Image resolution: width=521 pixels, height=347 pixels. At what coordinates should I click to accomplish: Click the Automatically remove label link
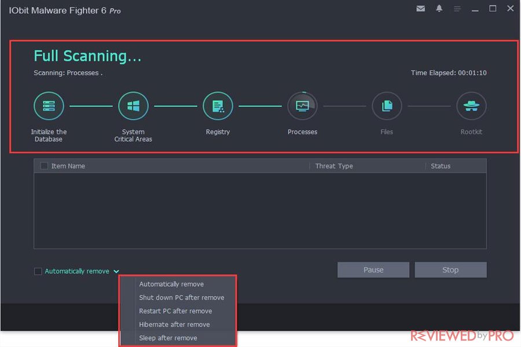click(x=77, y=271)
